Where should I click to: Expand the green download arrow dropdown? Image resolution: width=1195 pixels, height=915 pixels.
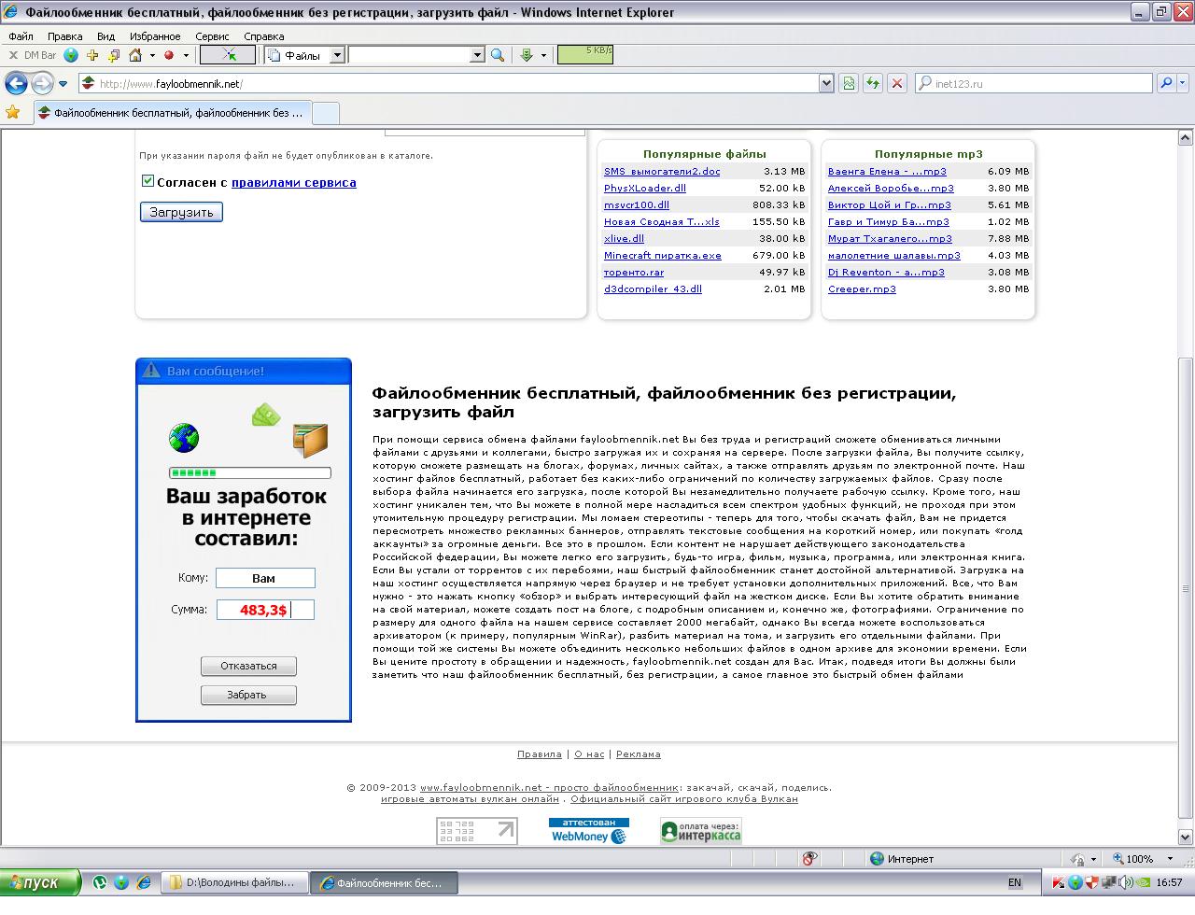541,56
